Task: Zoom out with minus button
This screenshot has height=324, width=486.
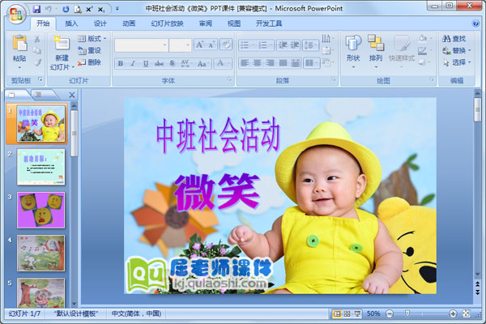Action: coord(390,313)
